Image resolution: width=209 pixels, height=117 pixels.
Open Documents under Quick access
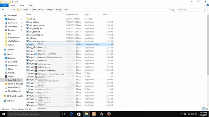tap(13, 27)
